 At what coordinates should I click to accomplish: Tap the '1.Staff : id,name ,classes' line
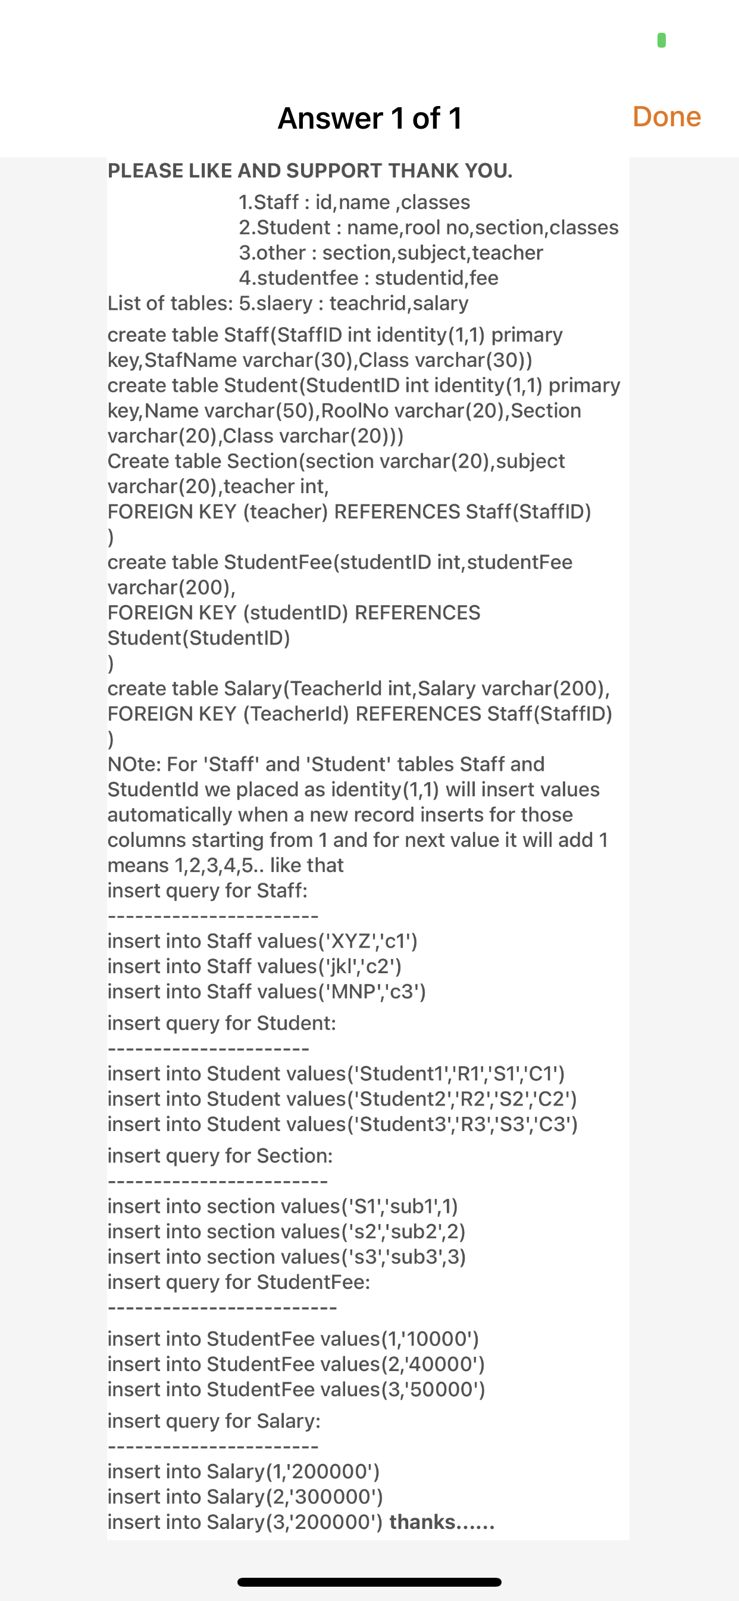tap(354, 202)
